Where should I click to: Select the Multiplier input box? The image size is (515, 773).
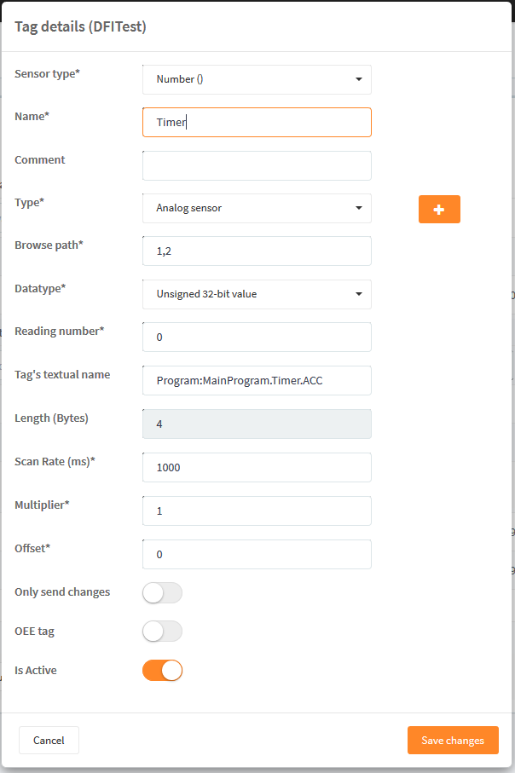point(257,511)
